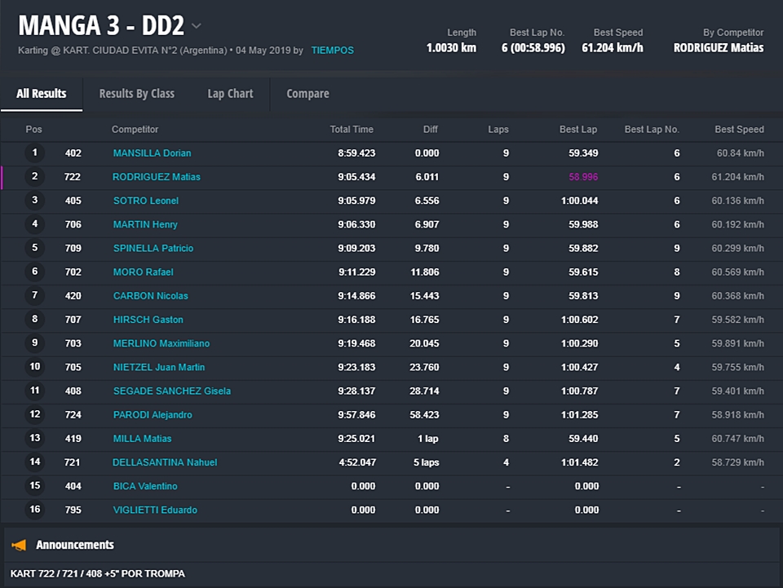Click the position 16 badge icon

pyautogui.click(x=34, y=510)
